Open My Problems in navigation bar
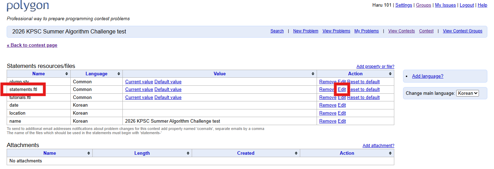The height and width of the screenshot is (169, 494). pyautogui.click(x=367, y=31)
